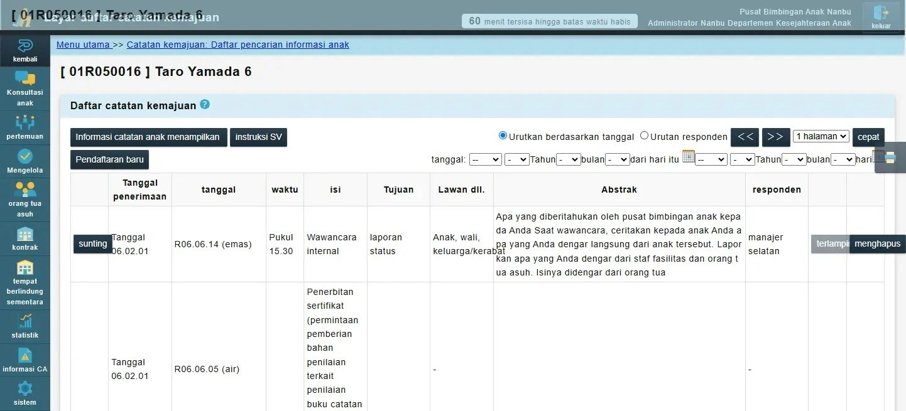Select the 'Urutan responden' sorting option
Image resolution: width=906 pixels, height=411 pixels.
(644, 136)
